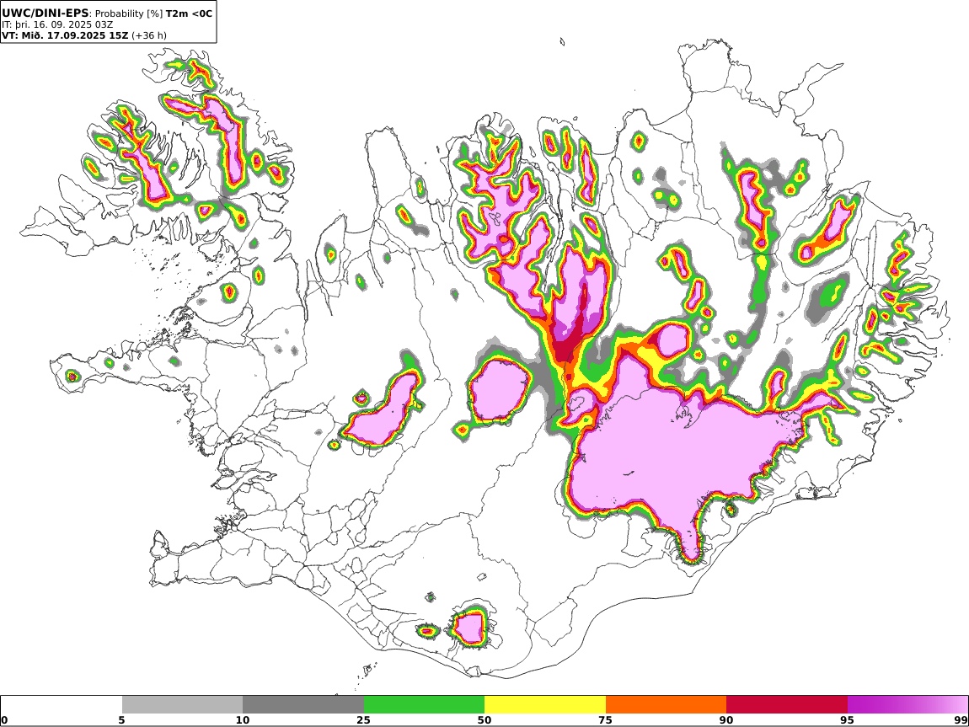
Task: Click the dark gray 10-25 legend swatch
Action: [x=303, y=705]
